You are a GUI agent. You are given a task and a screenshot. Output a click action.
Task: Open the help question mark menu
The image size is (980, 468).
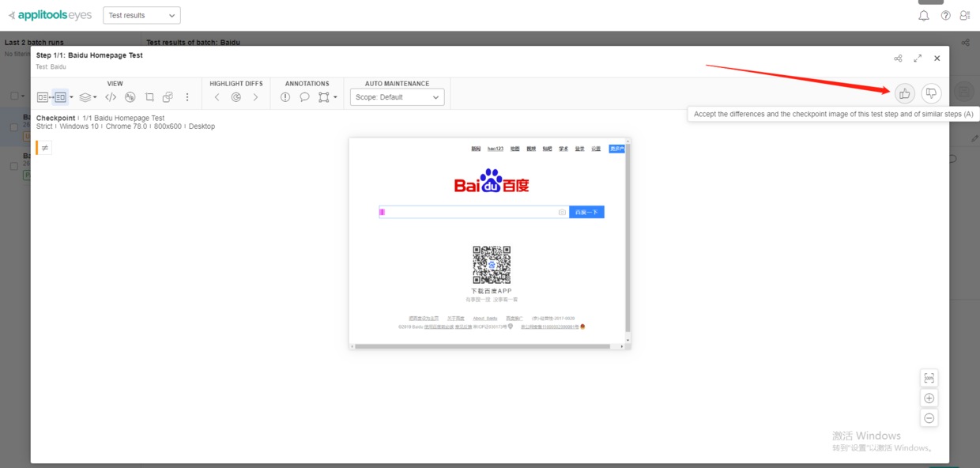945,16
